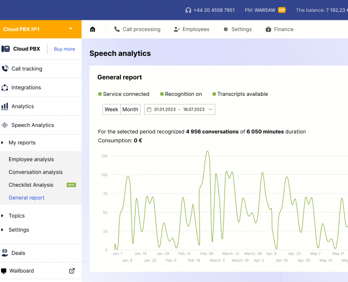
Task: Click the Feb. 26 peak on chart
Action: point(207,152)
